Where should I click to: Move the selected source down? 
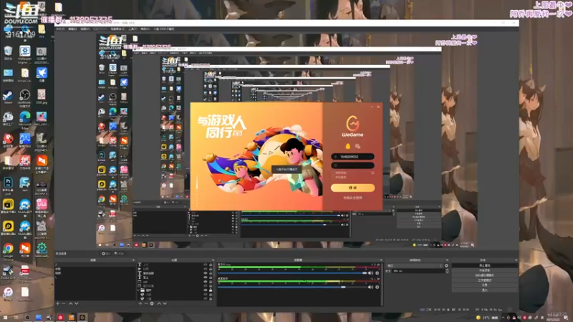pyautogui.click(x=165, y=303)
